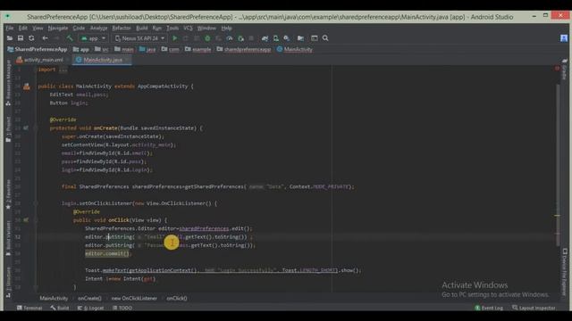Image resolution: width=572 pixels, height=321 pixels.
Task: Click SharedPreferenceApp in navigation bar
Action: (x=38, y=50)
